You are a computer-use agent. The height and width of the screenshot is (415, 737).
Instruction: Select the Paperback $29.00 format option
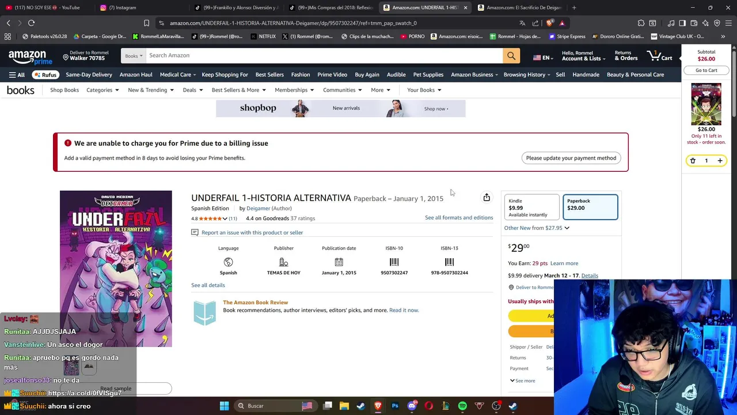coord(590,207)
